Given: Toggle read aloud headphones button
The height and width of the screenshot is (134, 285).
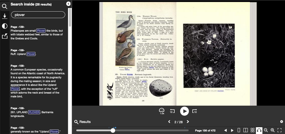Looking at the screenshot, I should [x=259, y=130].
